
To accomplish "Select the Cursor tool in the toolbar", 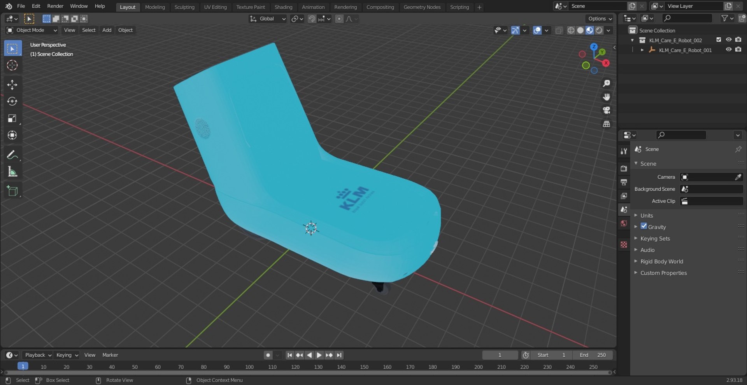I will (12, 65).
